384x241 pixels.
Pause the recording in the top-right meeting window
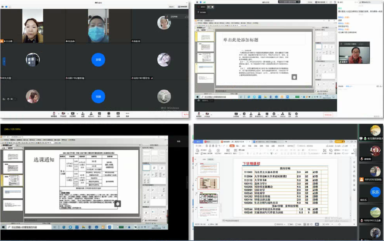point(209,7)
